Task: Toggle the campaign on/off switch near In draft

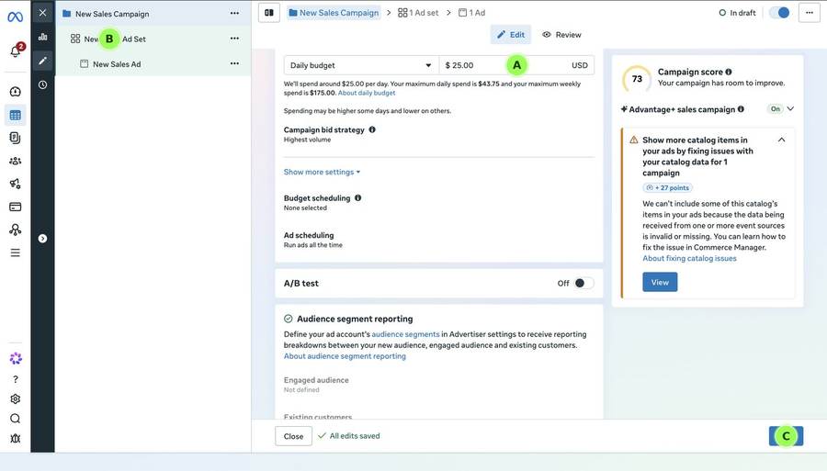Action: [x=779, y=13]
